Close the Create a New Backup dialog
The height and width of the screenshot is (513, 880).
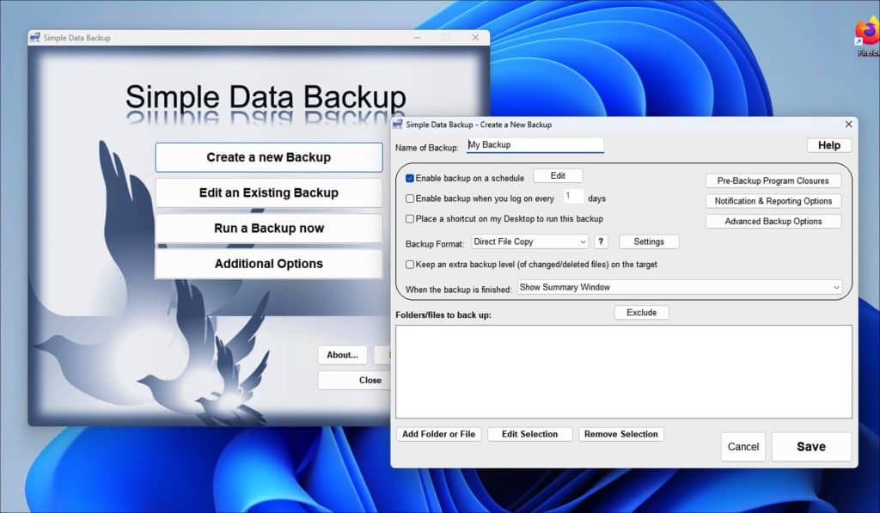click(848, 125)
